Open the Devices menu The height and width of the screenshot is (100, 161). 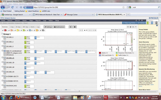pos(10,20)
